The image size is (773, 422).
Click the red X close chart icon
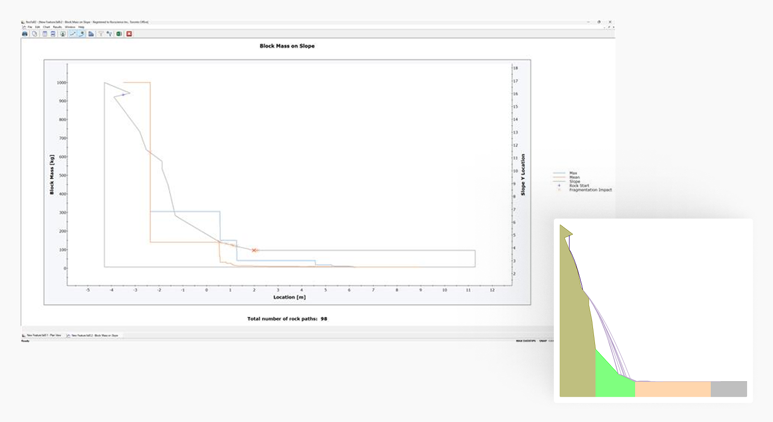[129, 34]
